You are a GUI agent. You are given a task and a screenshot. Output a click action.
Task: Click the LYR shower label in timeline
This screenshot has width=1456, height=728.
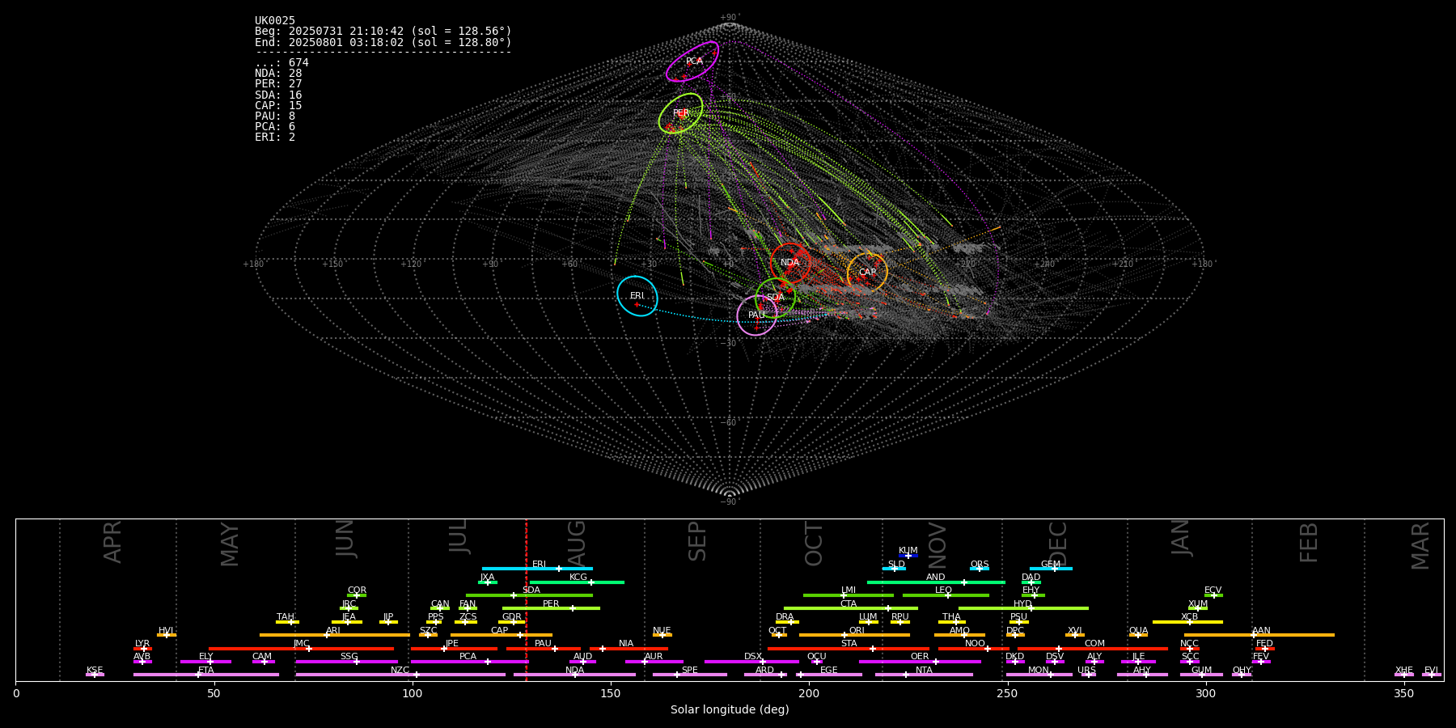[x=142, y=644]
